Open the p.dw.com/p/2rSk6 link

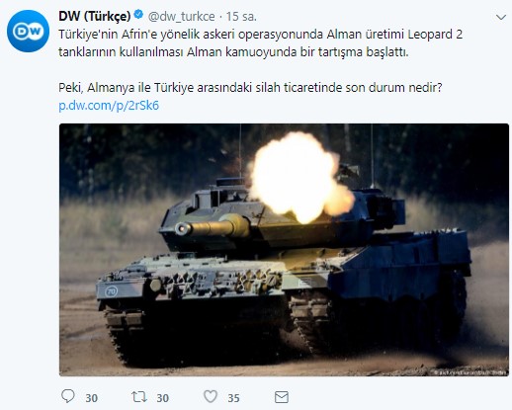[x=109, y=106]
